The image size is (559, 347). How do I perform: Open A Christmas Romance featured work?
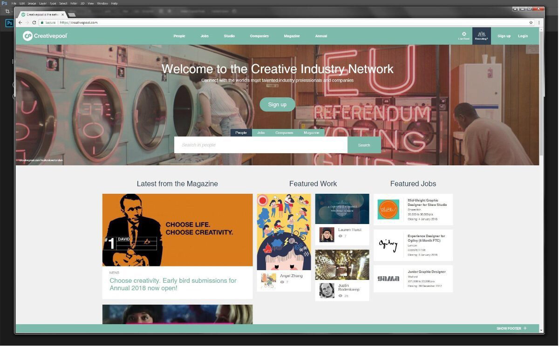(x=342, y=209)
